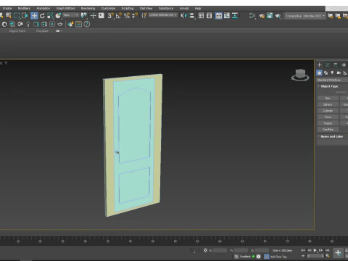Click the Select and Place tool

click(x=58, y=16)
